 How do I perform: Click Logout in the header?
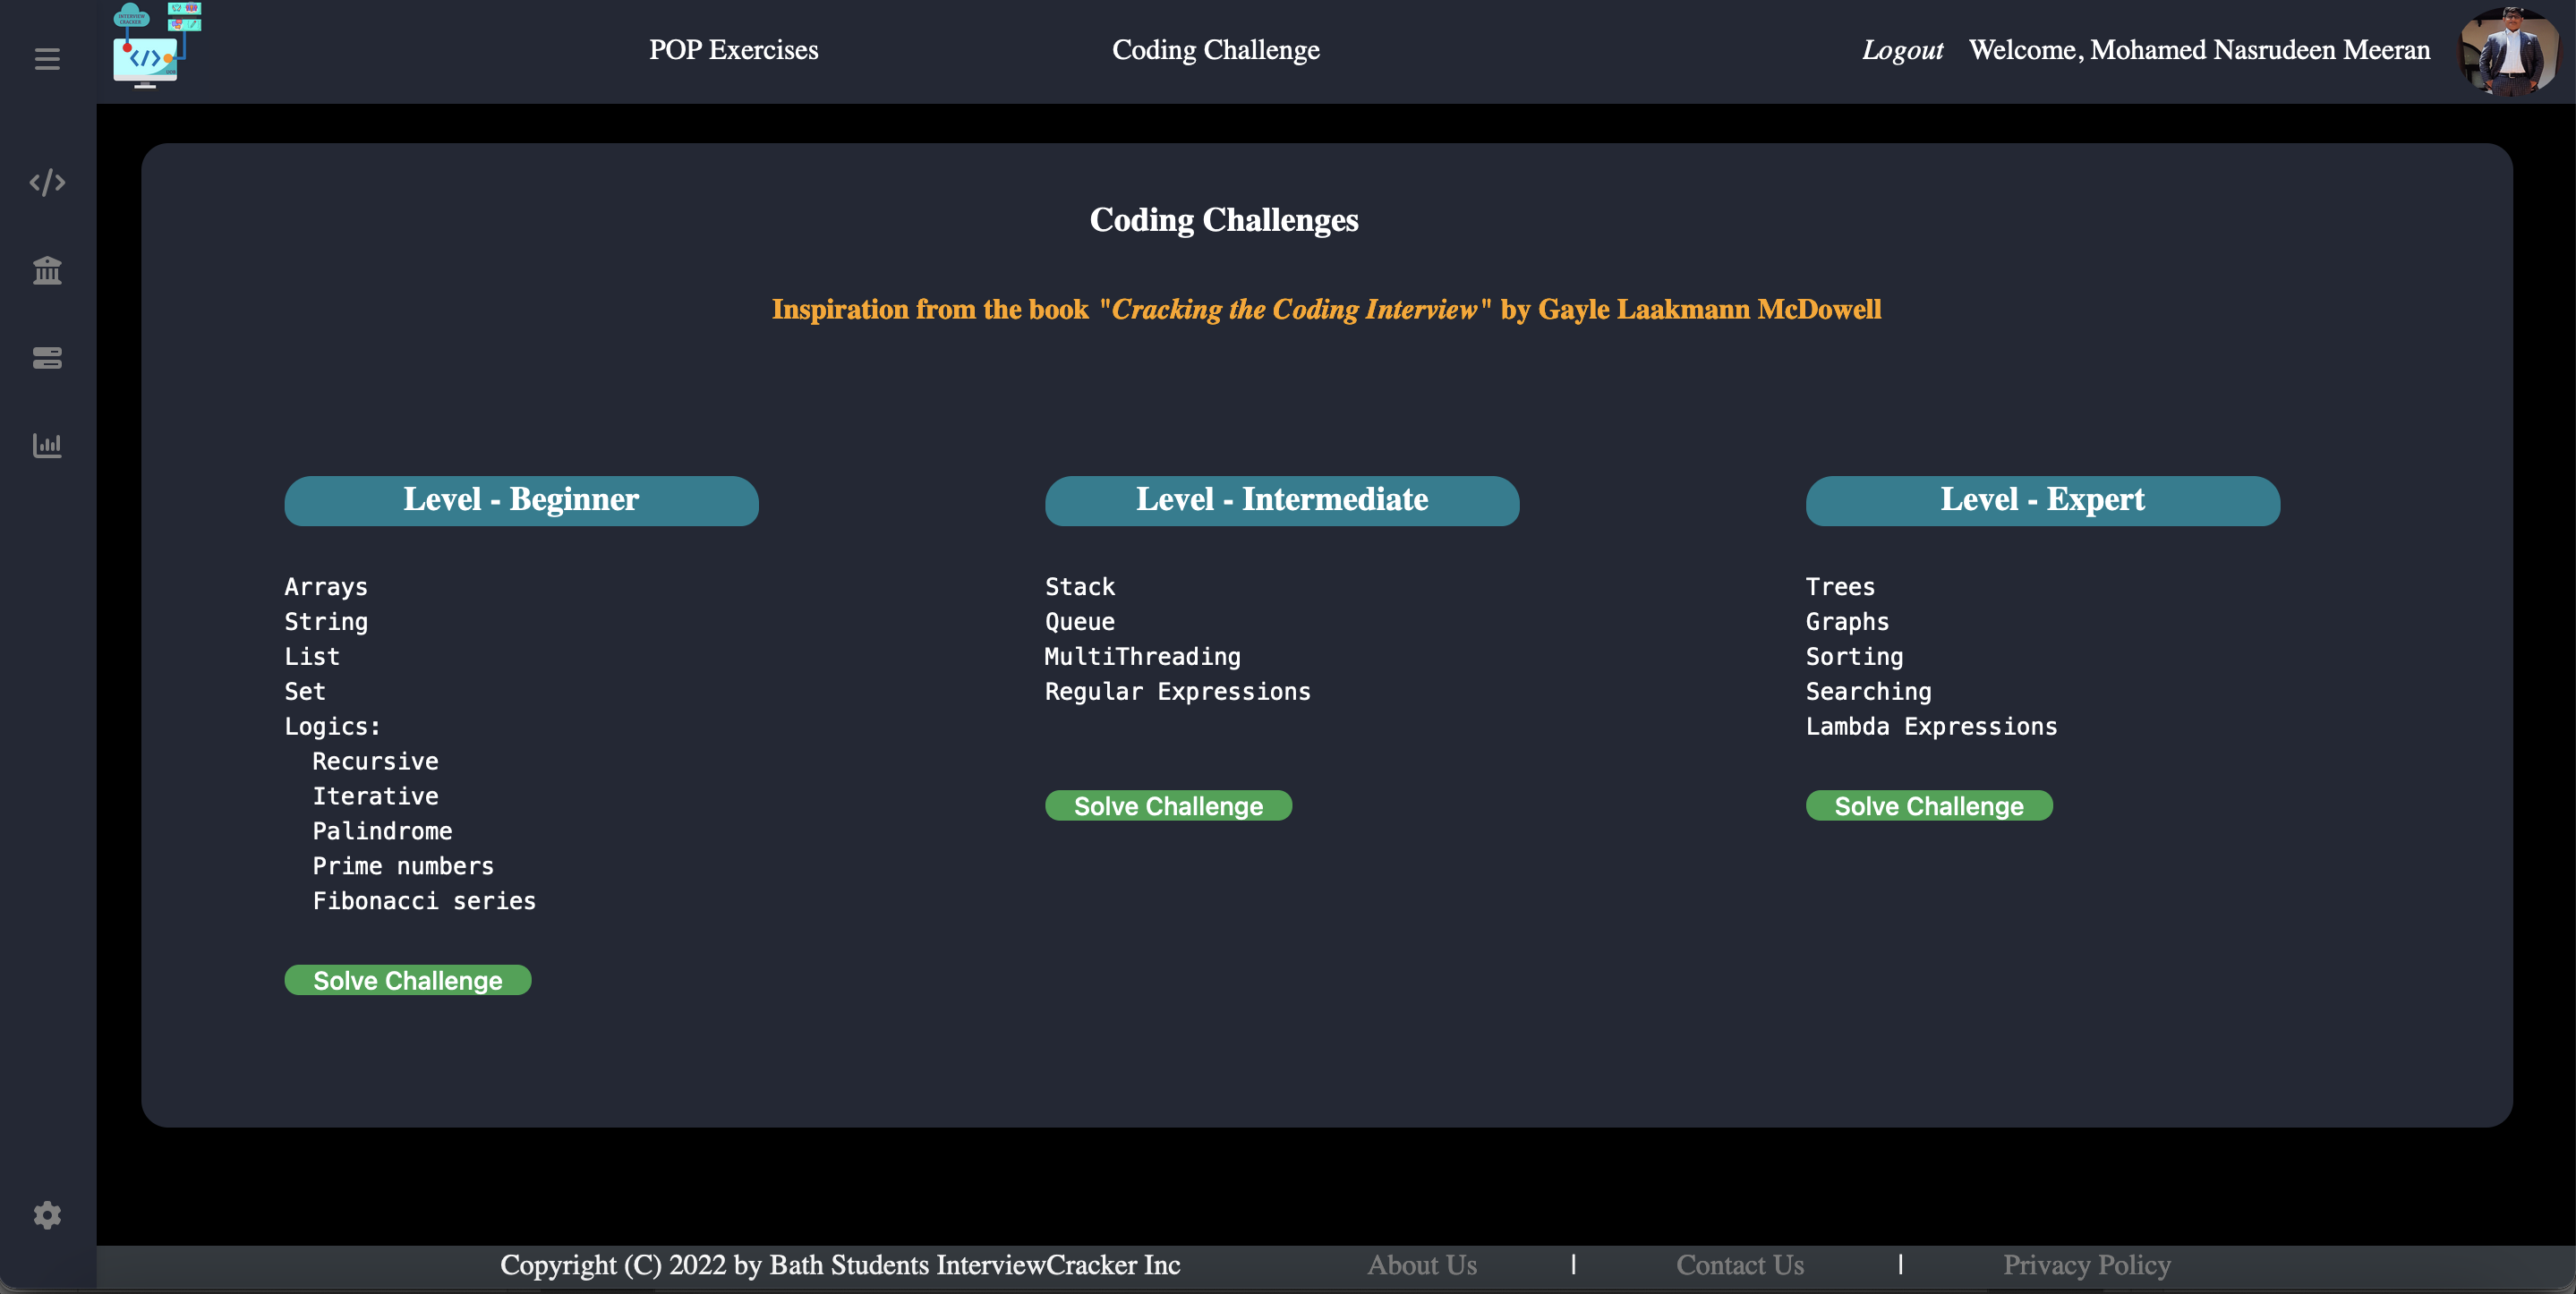point(1902,49)
